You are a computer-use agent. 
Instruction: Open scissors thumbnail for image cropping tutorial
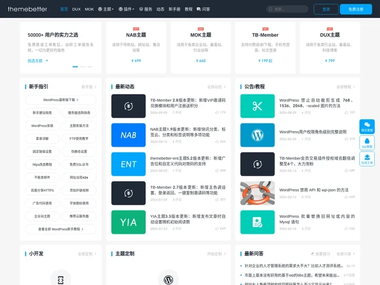click(258, 106)
